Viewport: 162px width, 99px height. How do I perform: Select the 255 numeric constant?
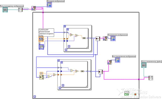(x=41, y=73)
